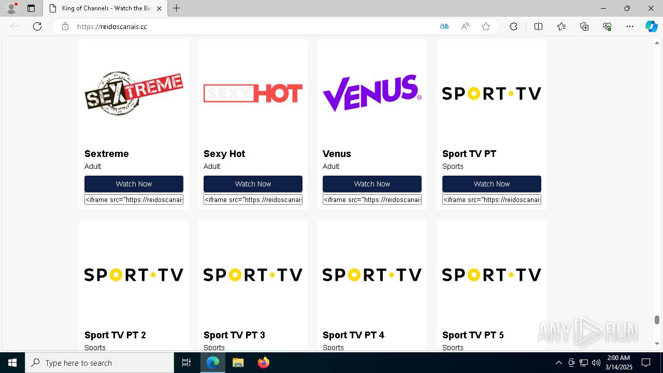View site information lock icon

(x=65, y=26)
